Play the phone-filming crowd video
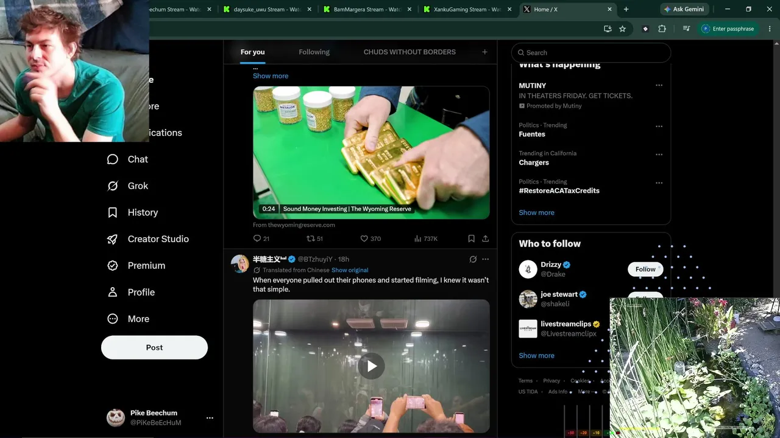 click(x=371, y=366)
